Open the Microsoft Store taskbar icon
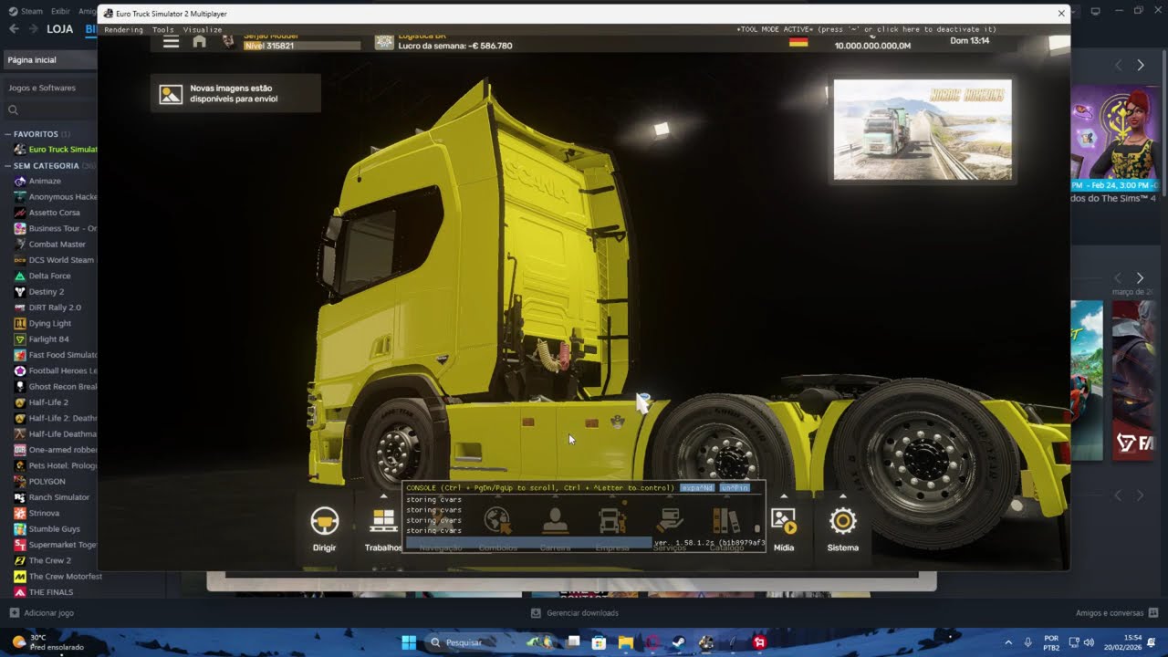The image size is (1168, 657). [599, 642]
